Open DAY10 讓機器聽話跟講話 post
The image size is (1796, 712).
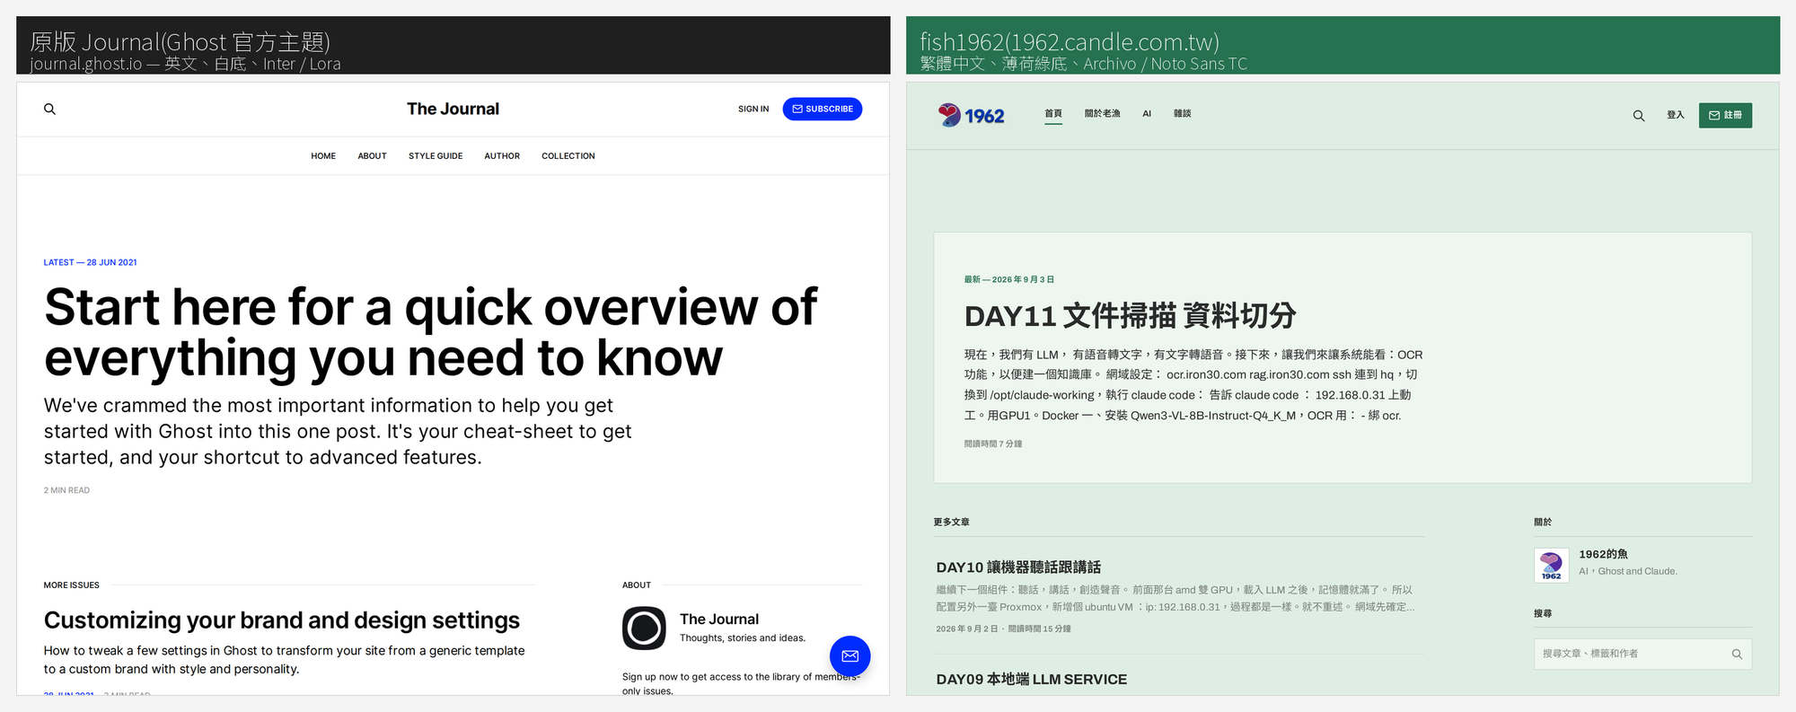[1018, 567]
